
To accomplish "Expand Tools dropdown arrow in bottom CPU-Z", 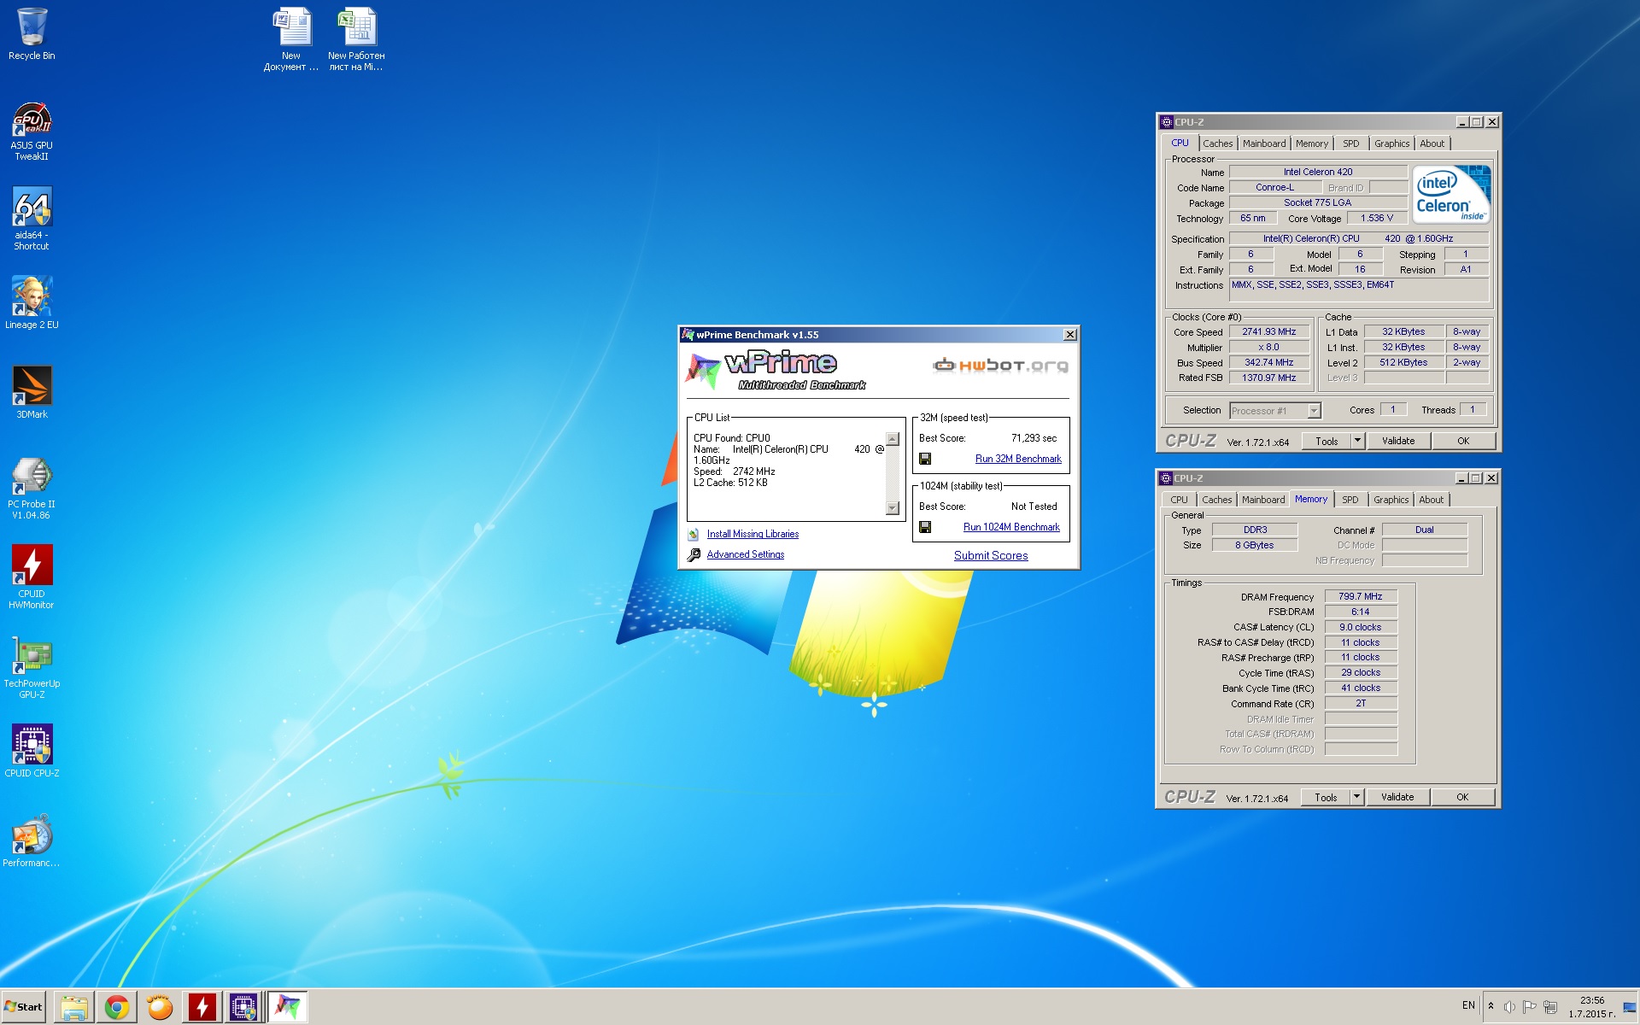I will pyautogui.click(x=1356, y=797).
